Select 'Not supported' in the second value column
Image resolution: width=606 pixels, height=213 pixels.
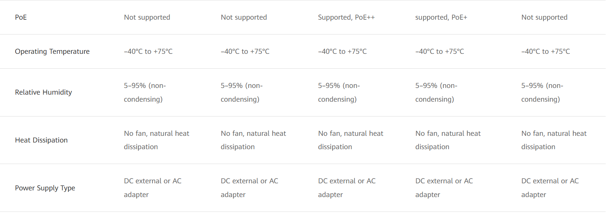click(x=244, y=17)
